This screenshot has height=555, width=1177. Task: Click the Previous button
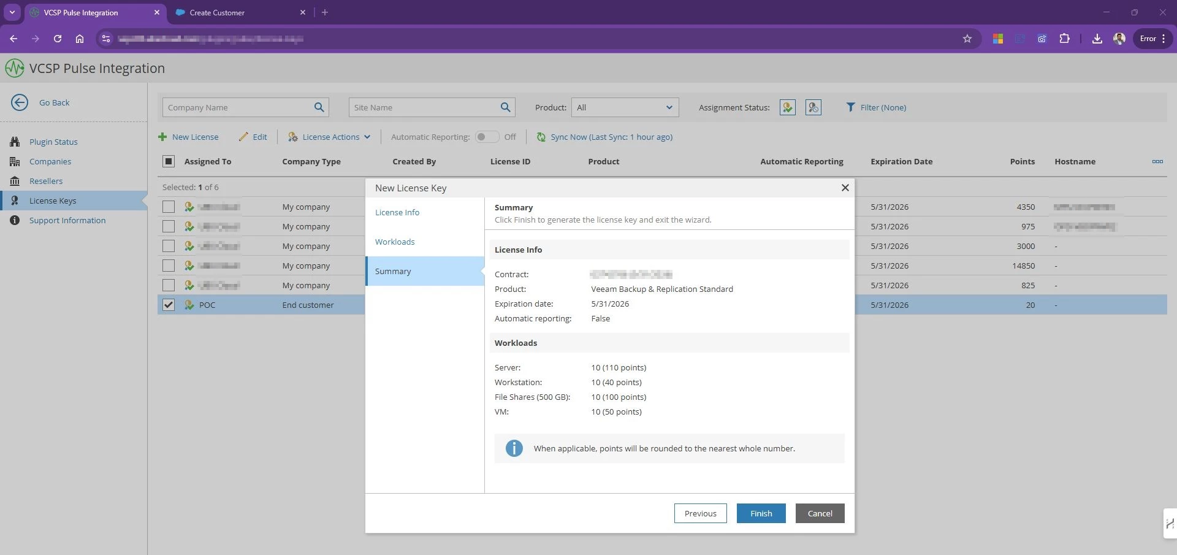tap(700, 513)
